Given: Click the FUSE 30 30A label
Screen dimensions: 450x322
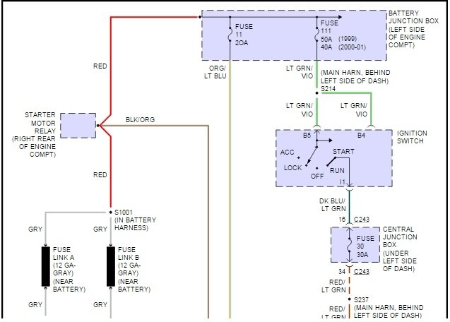Looking at the screenshot, I should pyautogui.click(x=365, y=246).
